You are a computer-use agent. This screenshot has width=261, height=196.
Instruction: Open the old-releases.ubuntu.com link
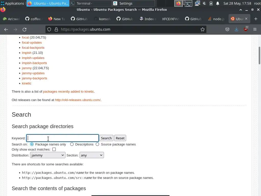pyautogui.click(x=78, y=100)
